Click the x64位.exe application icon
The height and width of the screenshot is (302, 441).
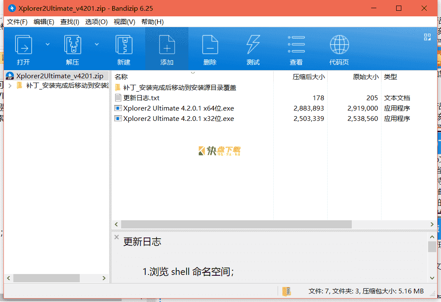[x=118, y=108]
